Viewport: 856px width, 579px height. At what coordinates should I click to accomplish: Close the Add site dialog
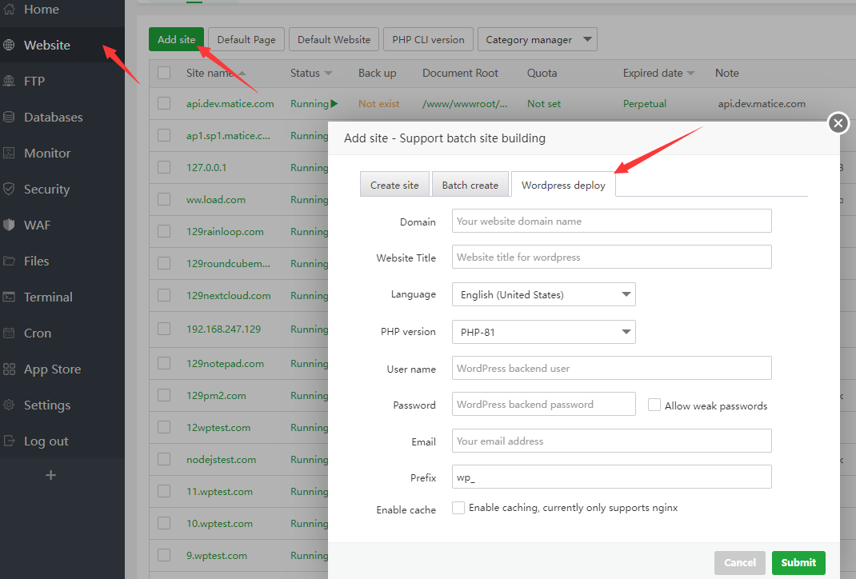tap(838, 123)
